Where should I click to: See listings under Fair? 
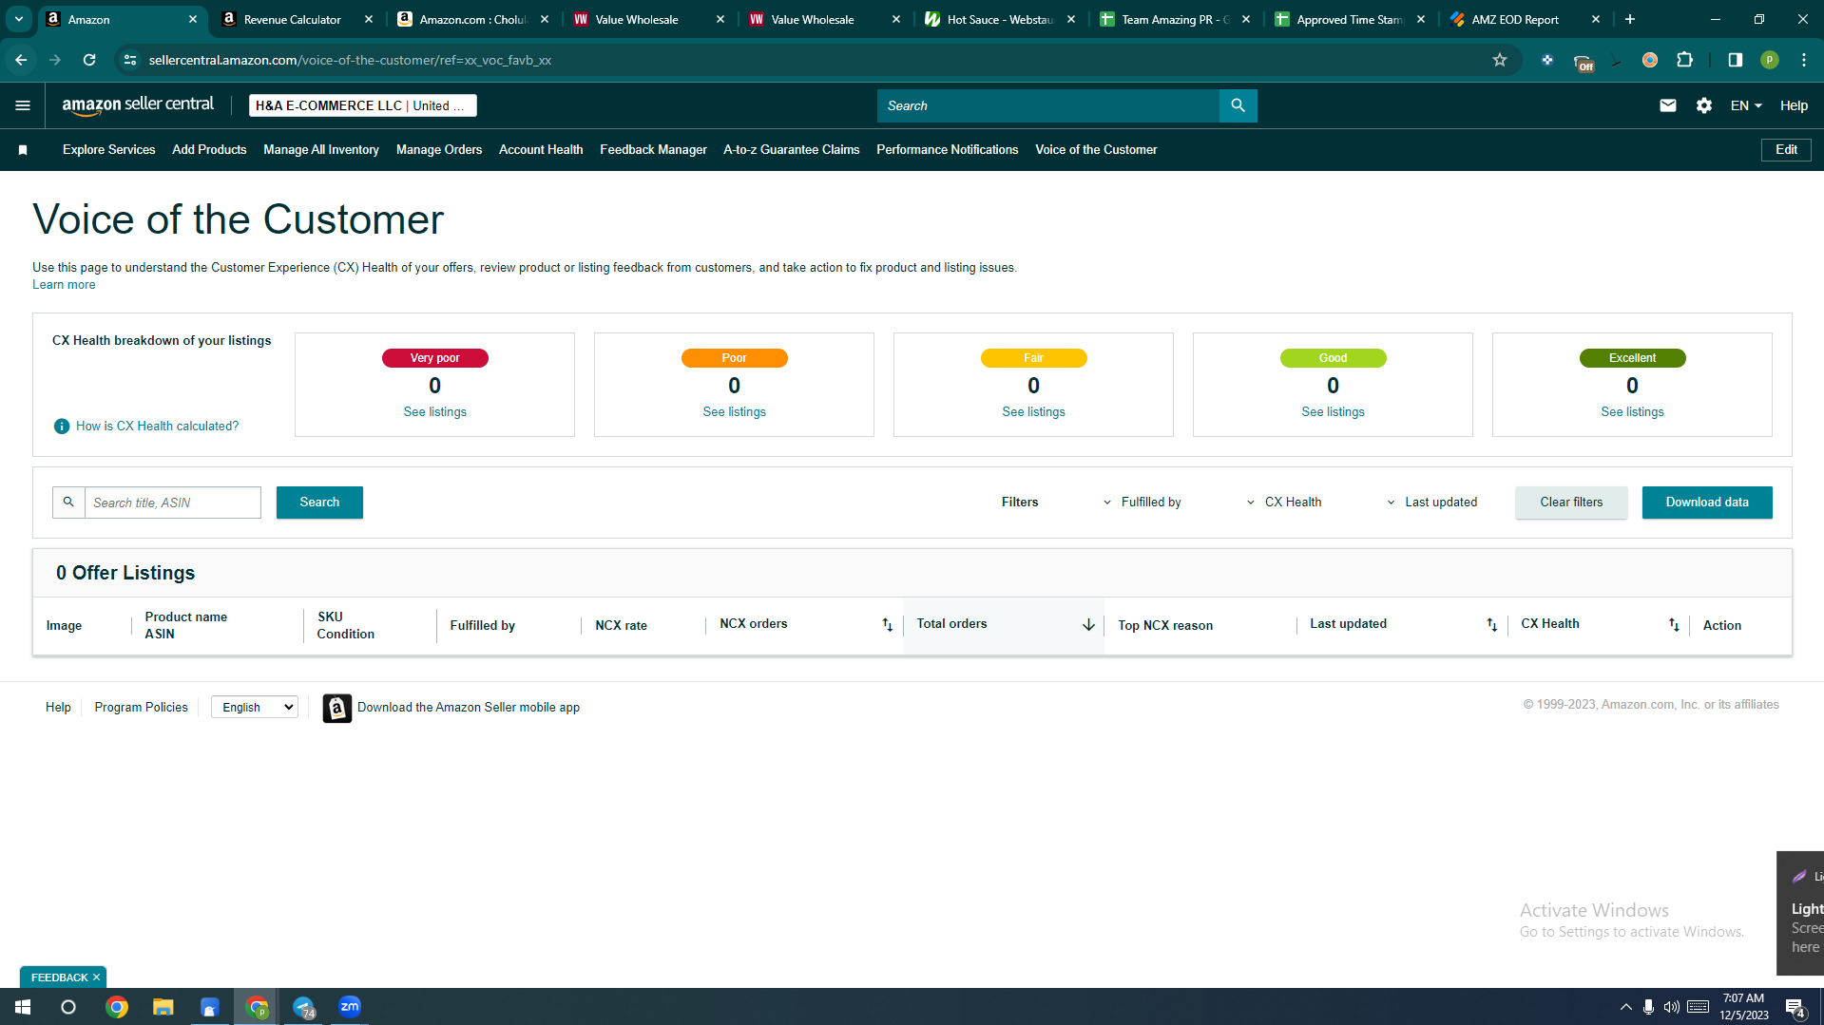(1033, 412)
